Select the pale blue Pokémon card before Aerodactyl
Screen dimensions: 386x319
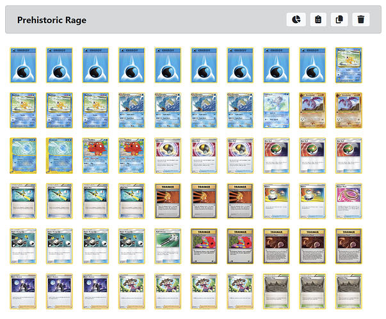(276, 111)
